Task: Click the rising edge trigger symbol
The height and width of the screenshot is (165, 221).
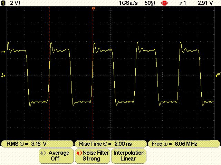Action: 181,3
